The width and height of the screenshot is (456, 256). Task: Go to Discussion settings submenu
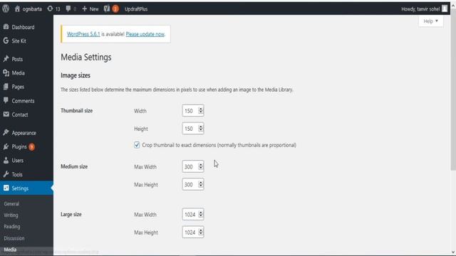pos(14,238)
